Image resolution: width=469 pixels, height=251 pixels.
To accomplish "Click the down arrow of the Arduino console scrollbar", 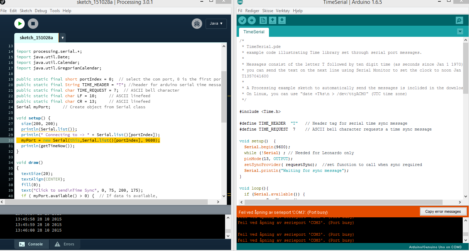I will point(466,241).
